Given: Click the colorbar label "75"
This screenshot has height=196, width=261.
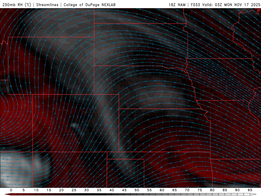Looking at the screenshot, I should pyautogui.click(x=200, y=190).
